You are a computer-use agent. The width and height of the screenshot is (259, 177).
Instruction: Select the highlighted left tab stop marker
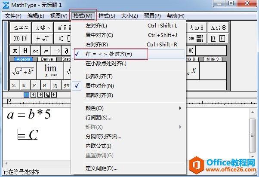click(x=26, y=95)
